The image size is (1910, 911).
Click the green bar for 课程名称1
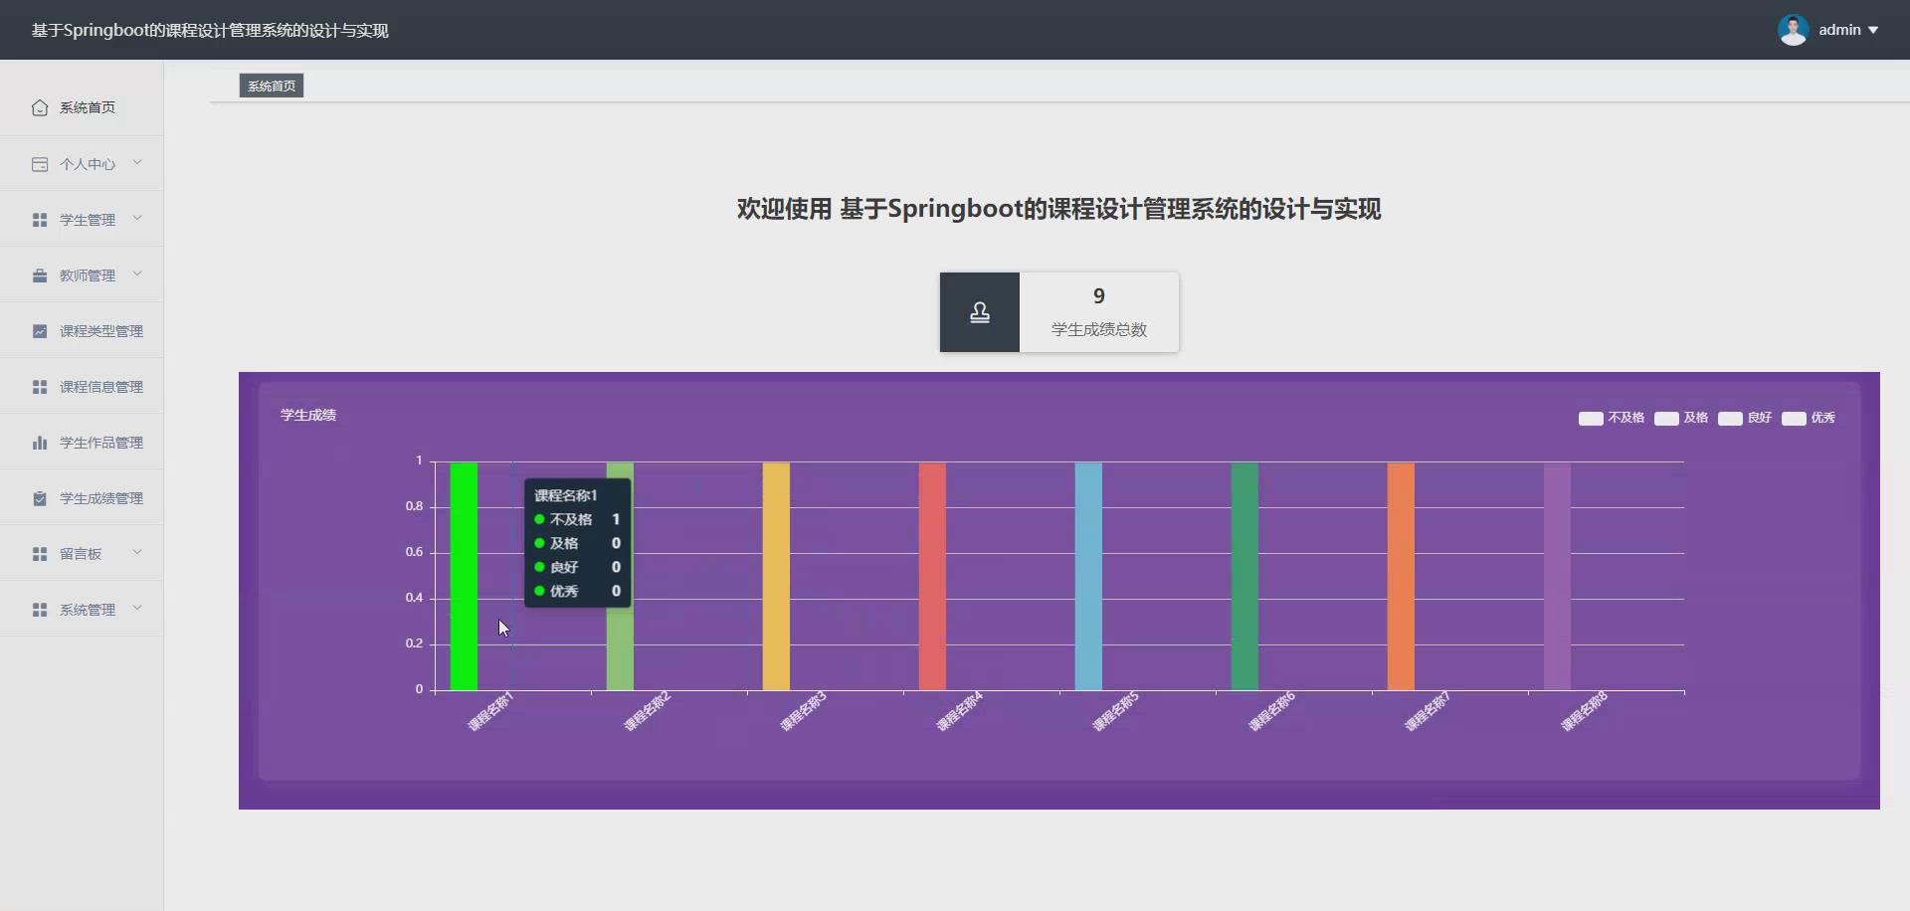[x=464, y=575]
